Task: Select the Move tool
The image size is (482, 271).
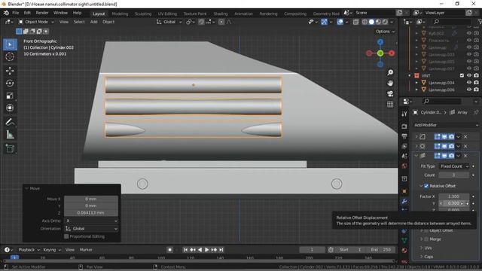Action: [x=10, y=71]
